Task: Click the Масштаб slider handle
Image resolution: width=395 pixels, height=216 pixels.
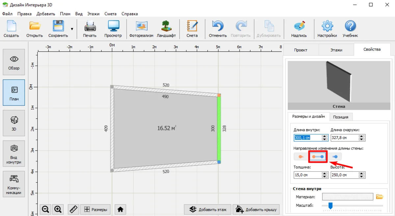Action: pos(330,205)
